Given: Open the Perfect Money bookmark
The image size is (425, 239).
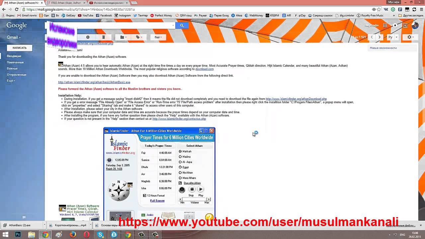Looking at the screenshot, I should [x=161, y=15].
